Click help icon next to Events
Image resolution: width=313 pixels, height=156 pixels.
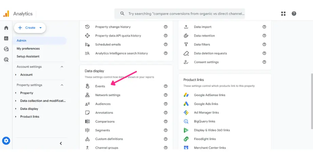tap(166, 86)
